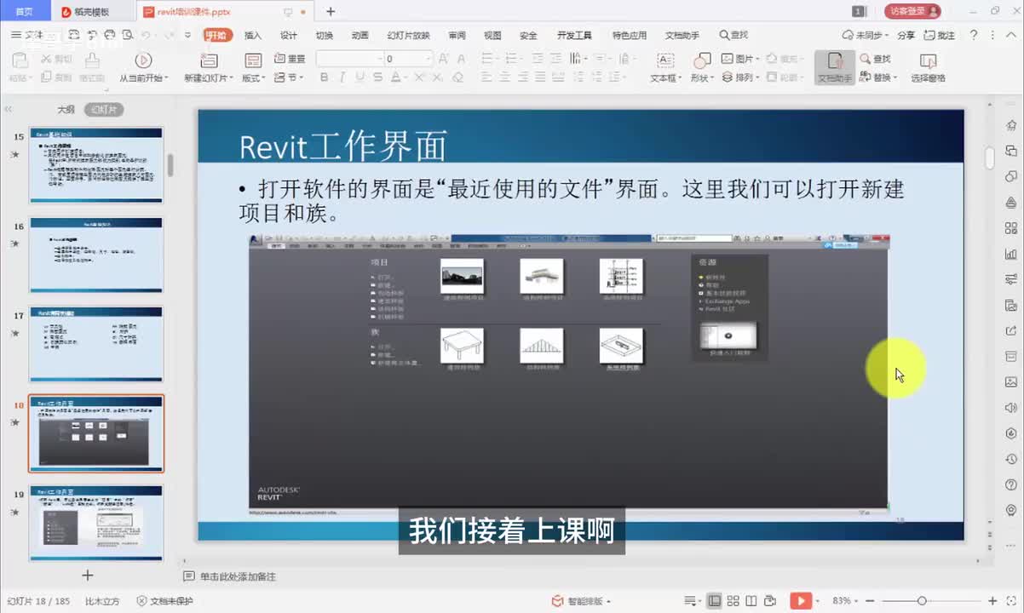Click the Print icon in quick toolbar

(x=109, y=35)
